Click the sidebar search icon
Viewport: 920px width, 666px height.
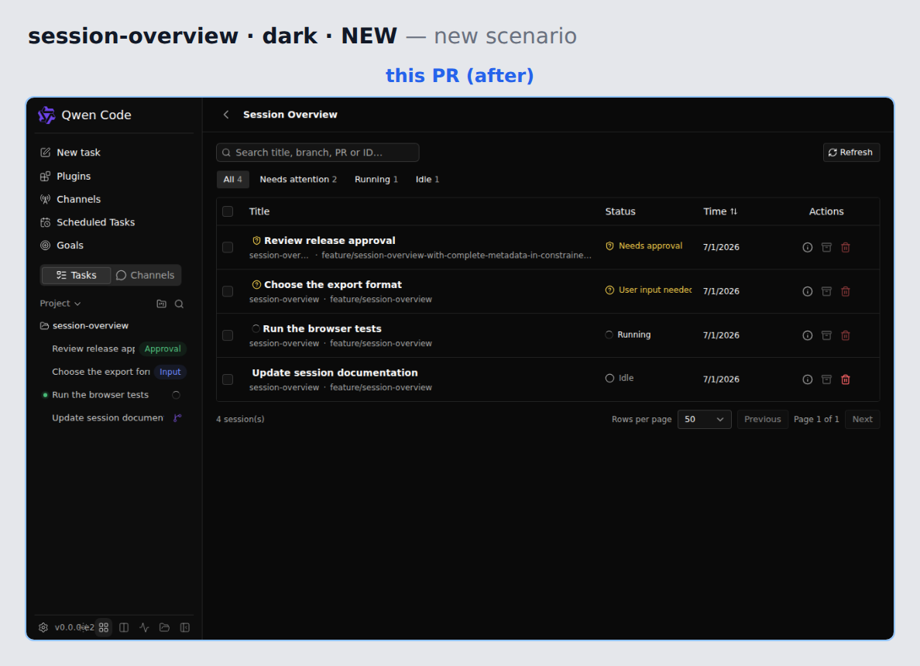pyautogui.click(x=179, y=304)
